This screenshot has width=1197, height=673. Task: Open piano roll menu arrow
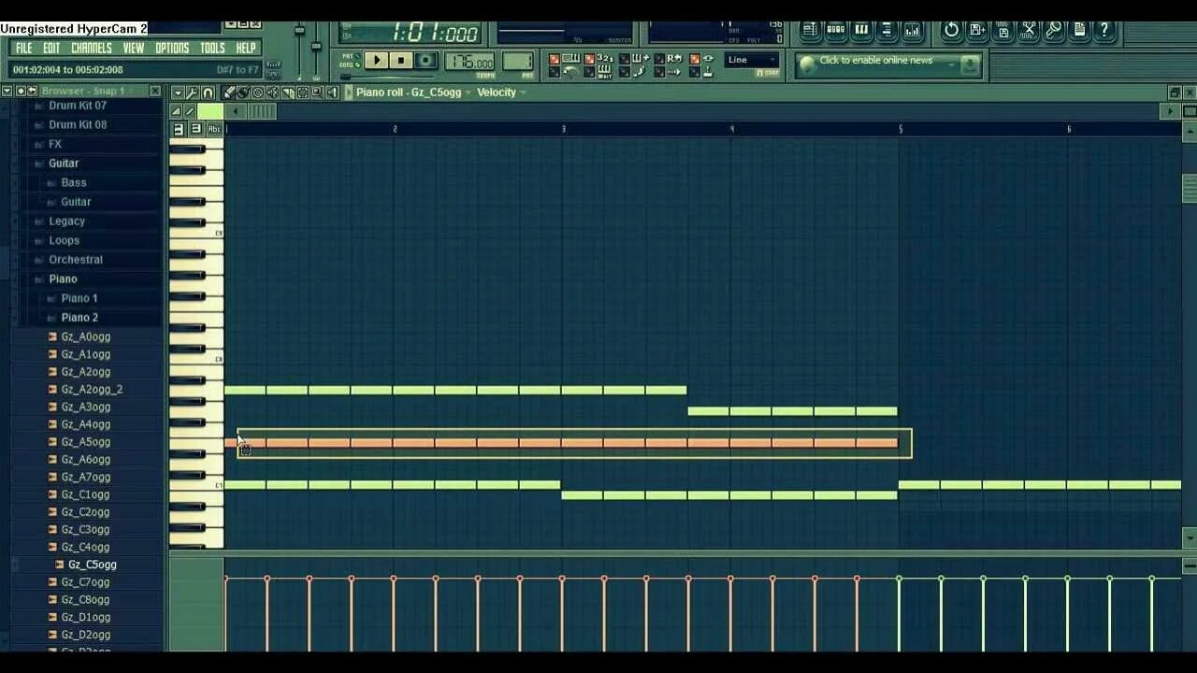pos(178,93)
